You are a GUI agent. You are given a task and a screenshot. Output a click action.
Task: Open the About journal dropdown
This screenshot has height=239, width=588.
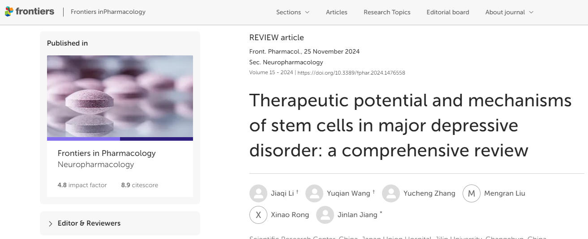509,12
